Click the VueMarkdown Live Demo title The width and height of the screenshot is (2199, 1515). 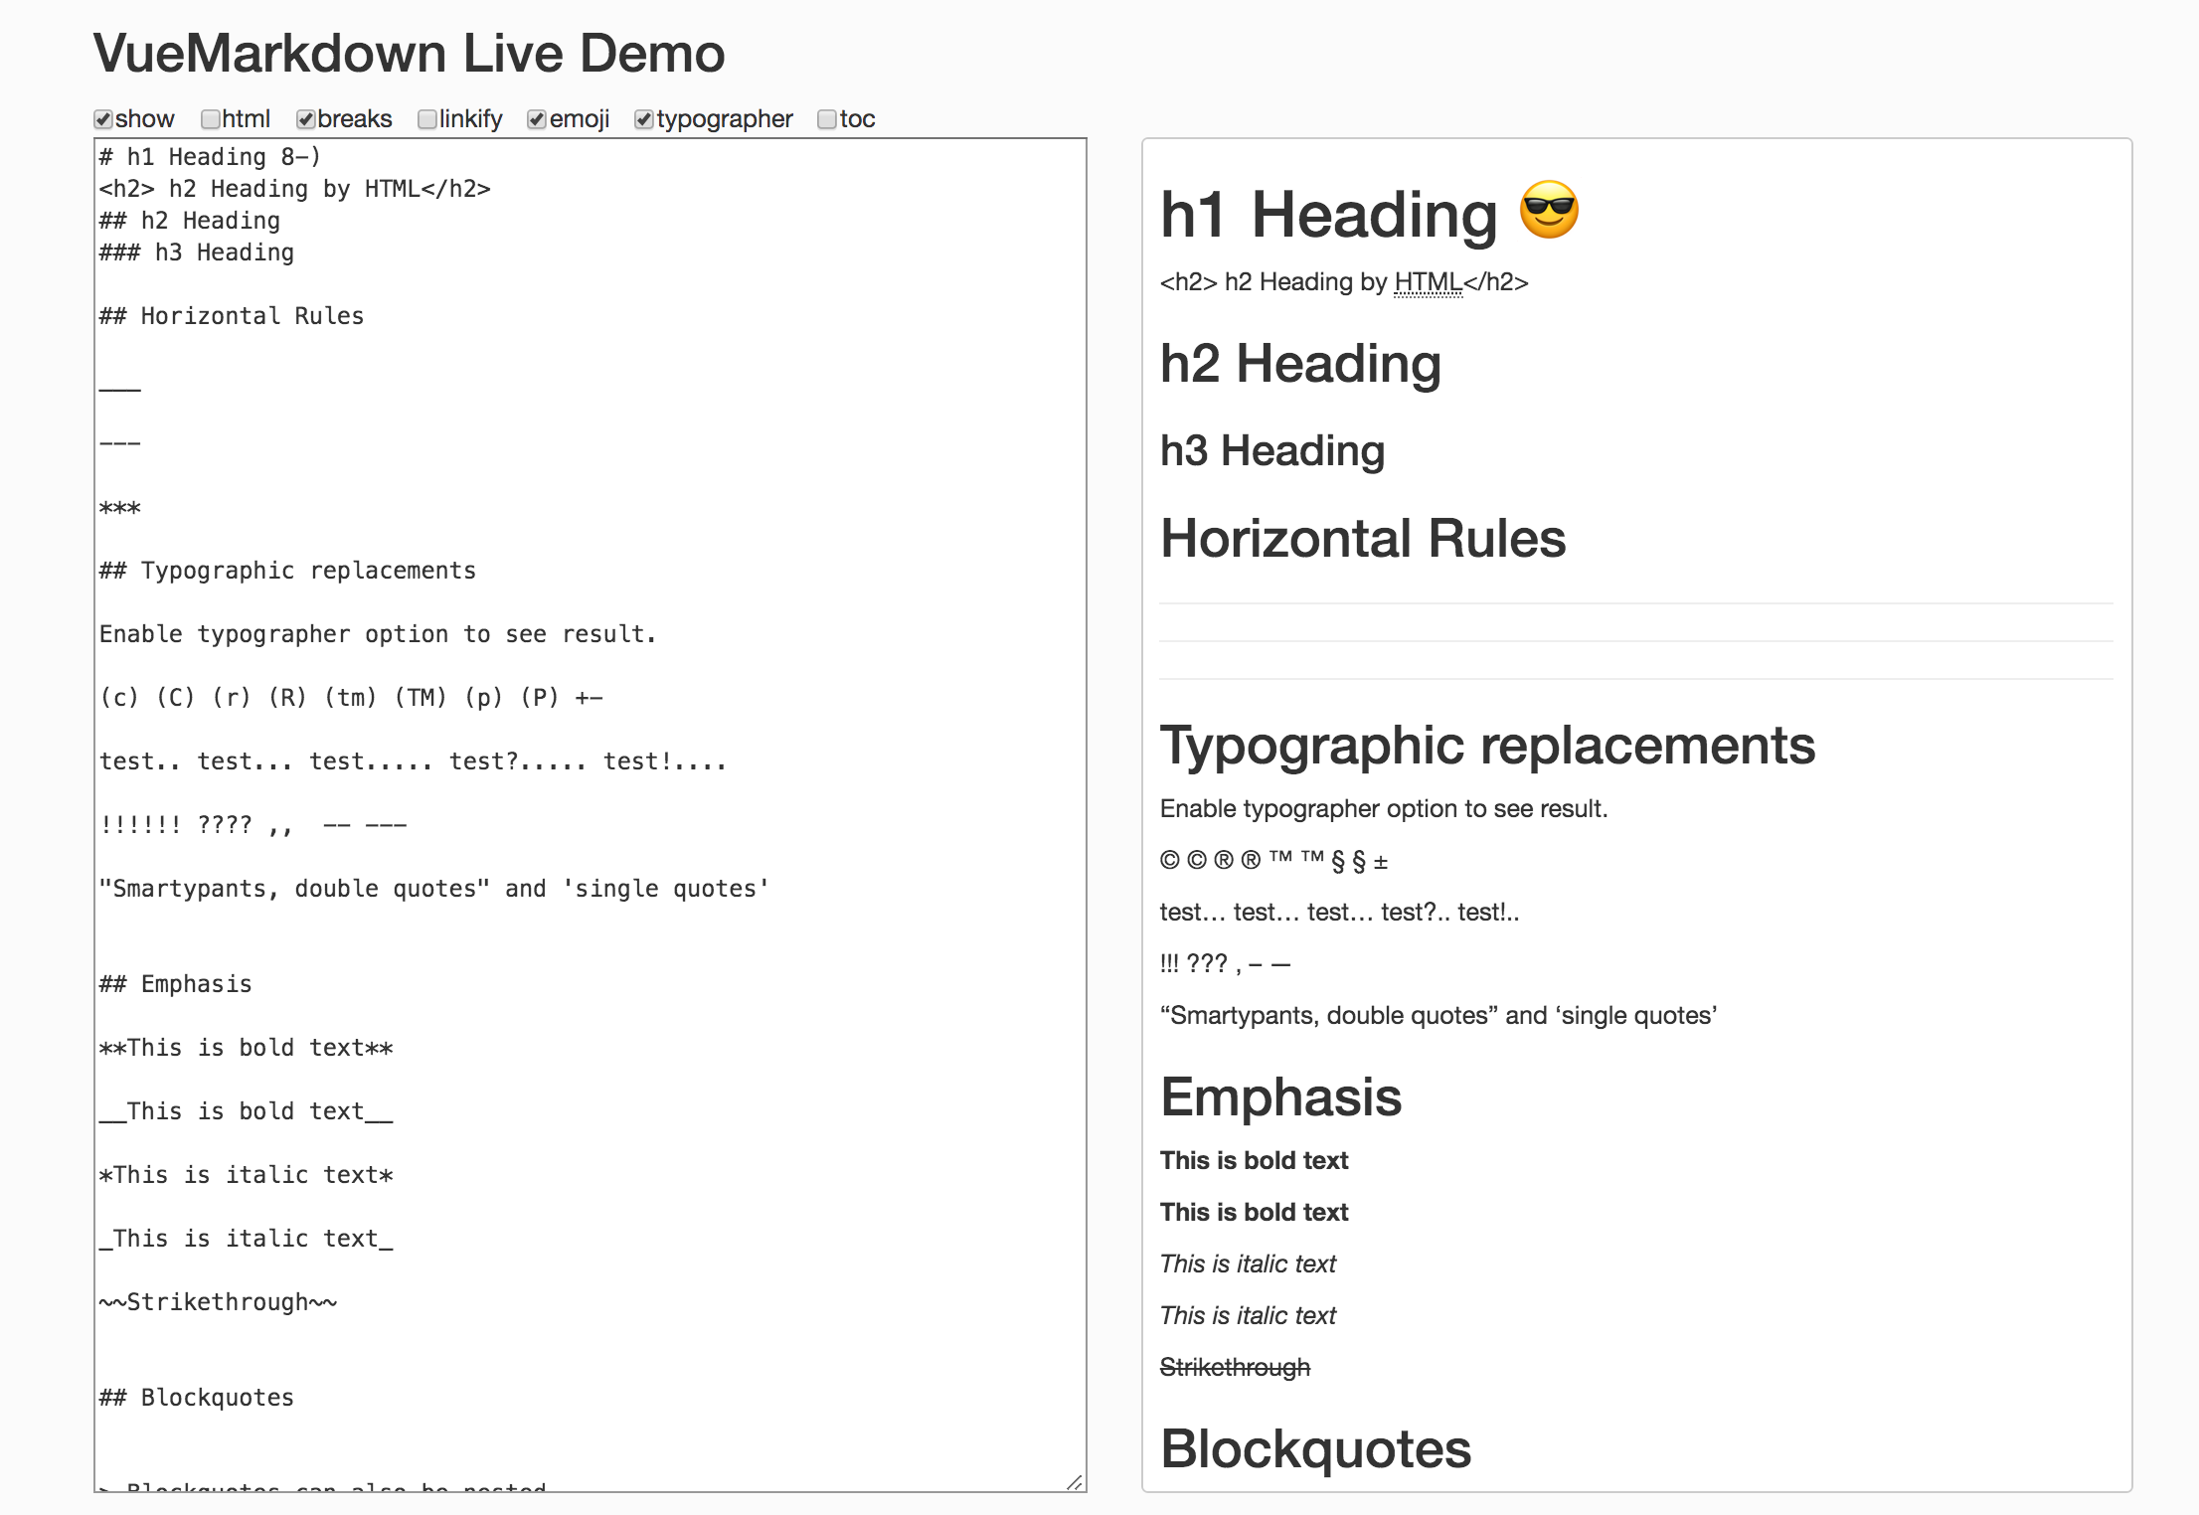point(409,54)
